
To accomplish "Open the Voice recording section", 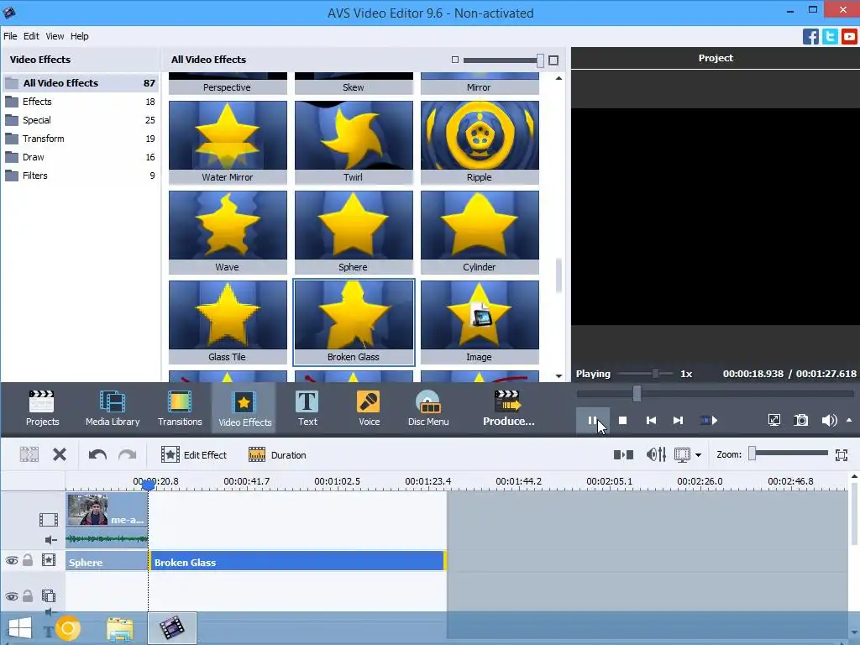I will pos(369,408).
